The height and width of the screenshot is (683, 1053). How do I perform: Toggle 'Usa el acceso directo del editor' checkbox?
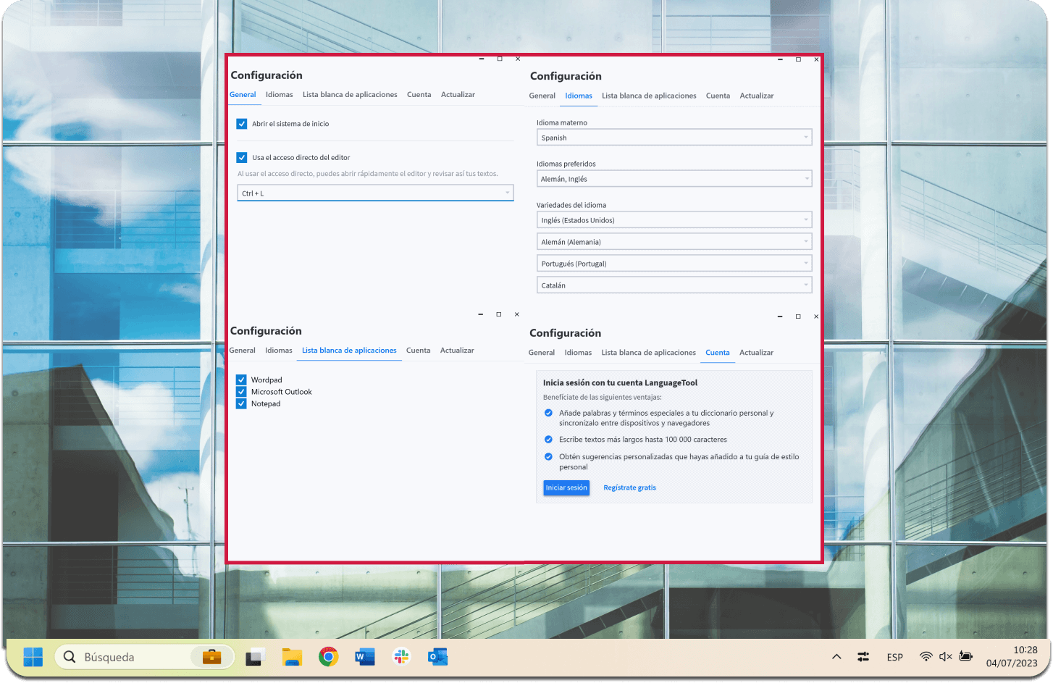tap(242, 157)
